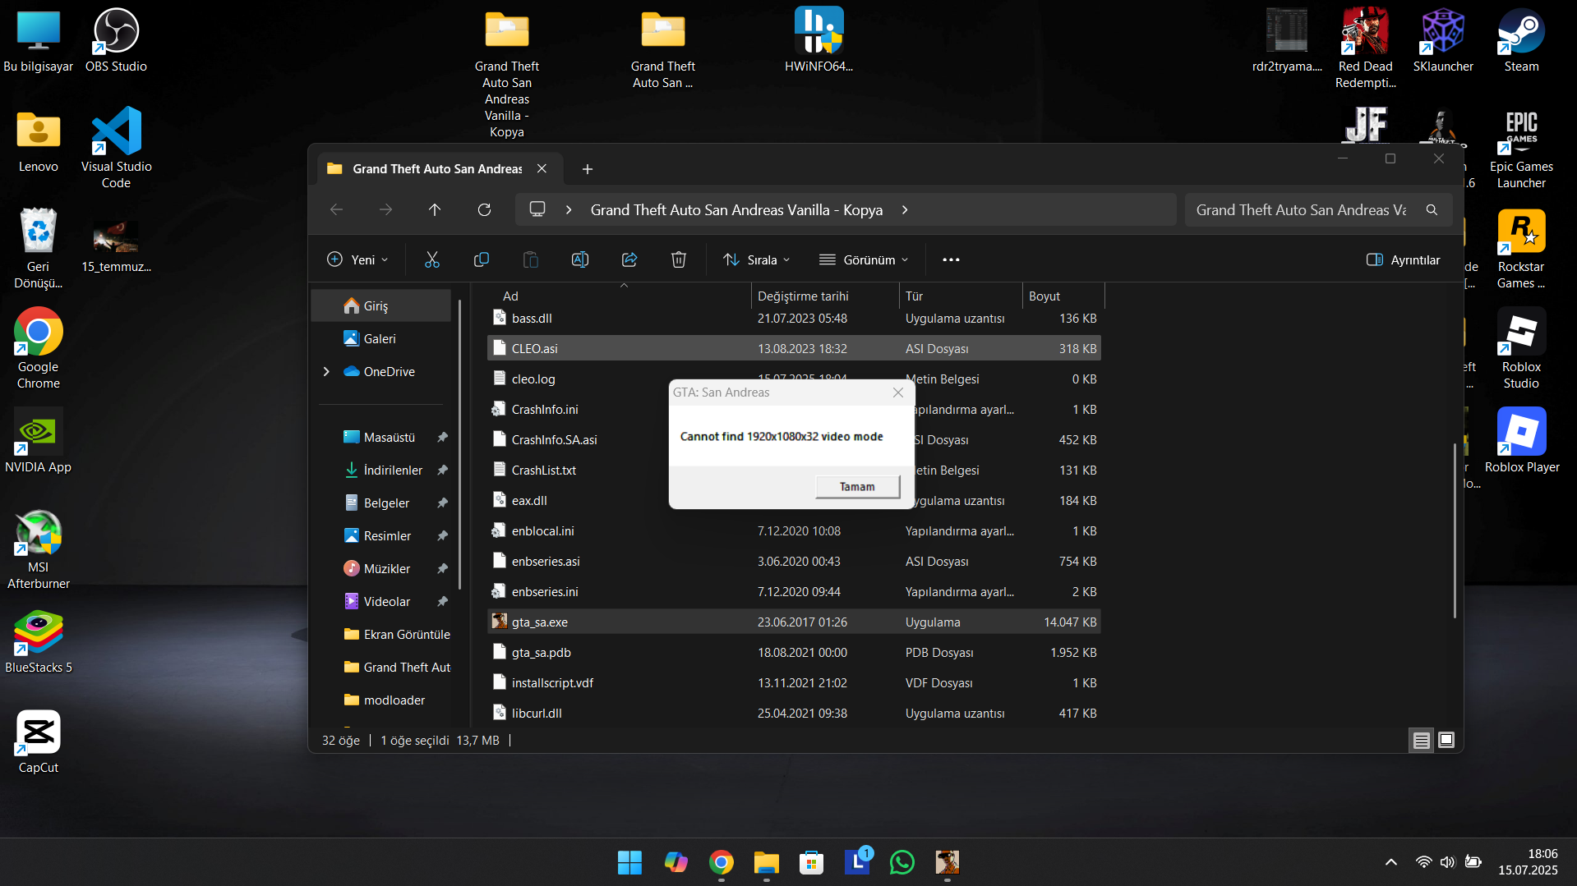Unpin Videolar from quick access
This screenshot has height=886, width=1577.
(x=442, y=602)
